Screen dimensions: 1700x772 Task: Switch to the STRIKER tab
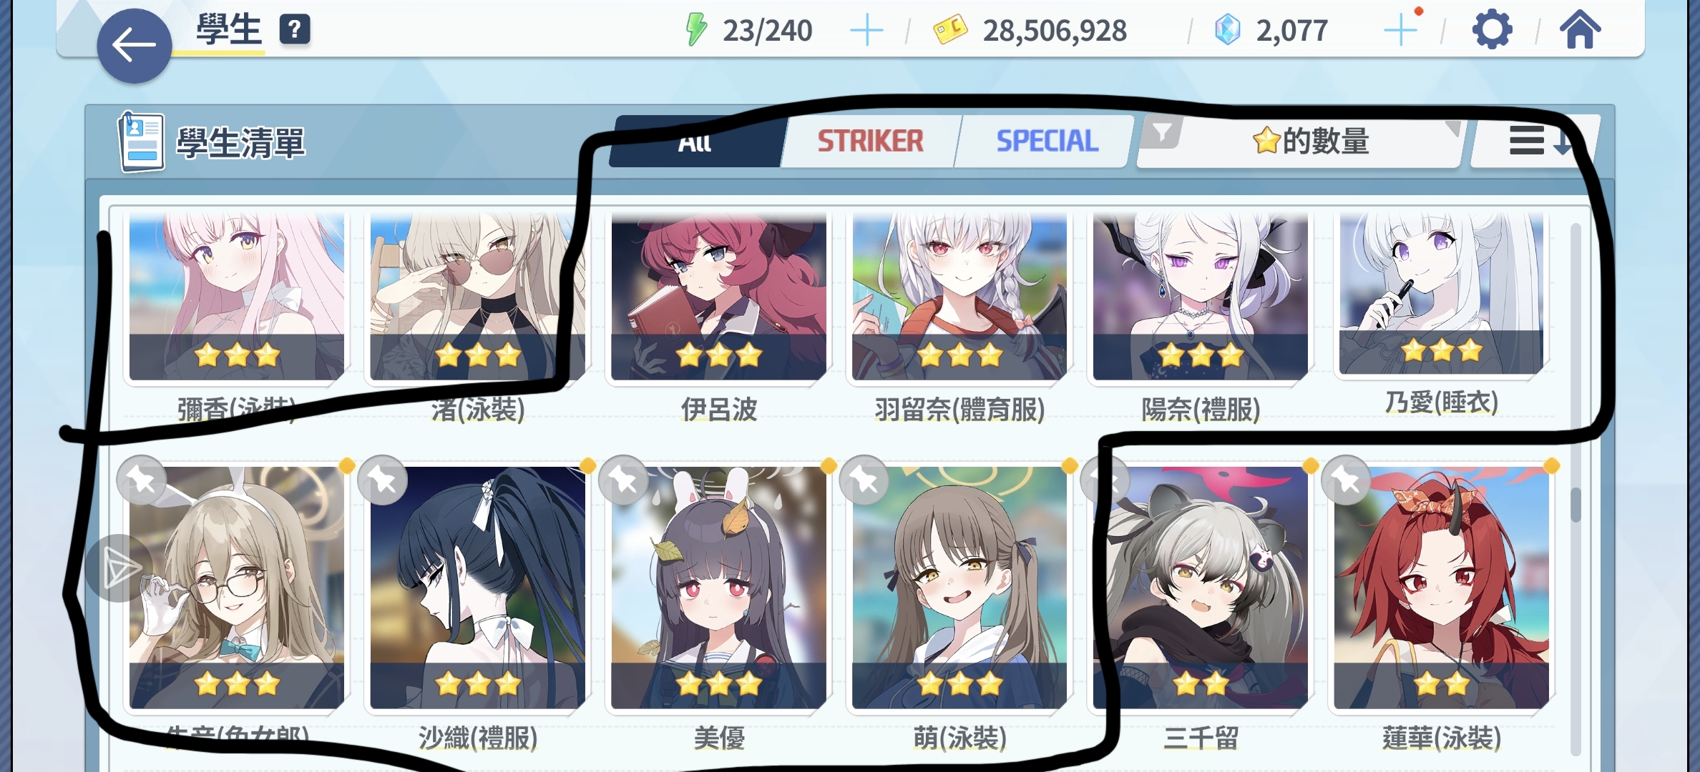(x=870, y=141)
